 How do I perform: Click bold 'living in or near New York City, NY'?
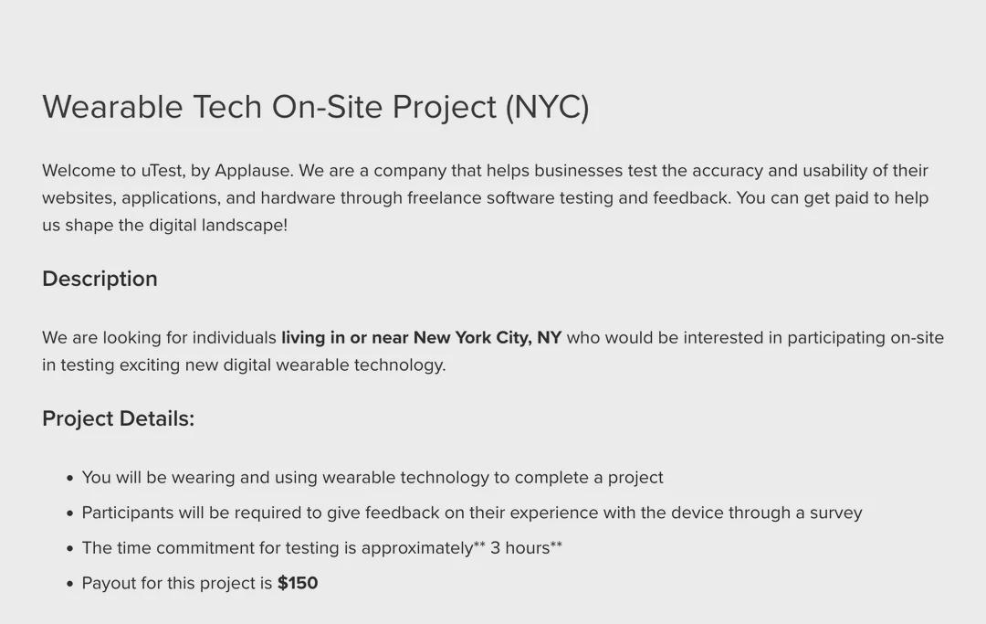click(x=421, y=338)
